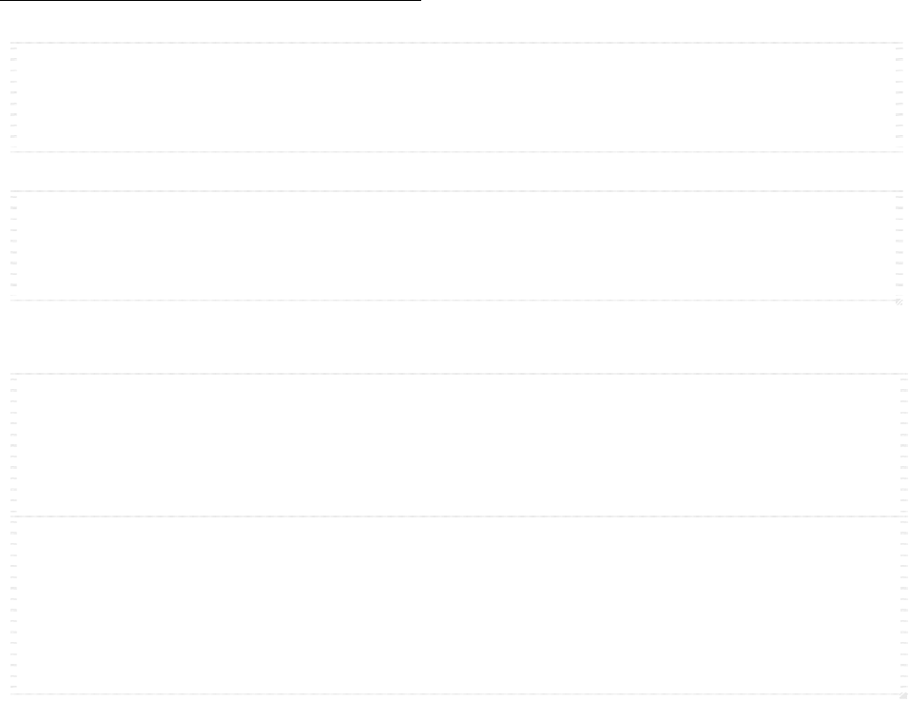Image resolution: width=909 pixels, height=701 pixels.
Task: Click the blank gap above the large bottom box
Action: tap(456, 338)
